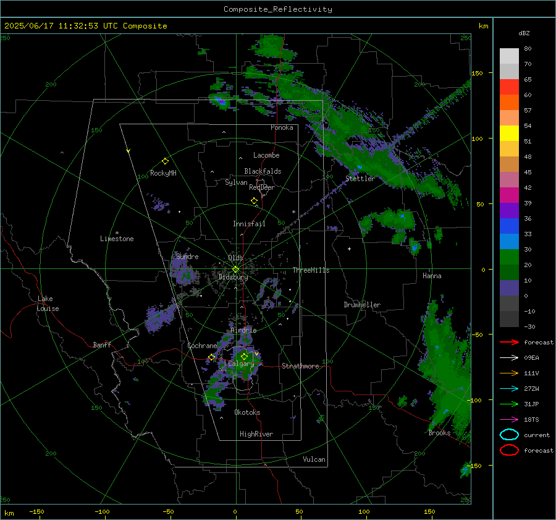Screen dimensions: 556x520
Task: Select the yellow 54 dBZ color swatch
Action: (509, 134)
